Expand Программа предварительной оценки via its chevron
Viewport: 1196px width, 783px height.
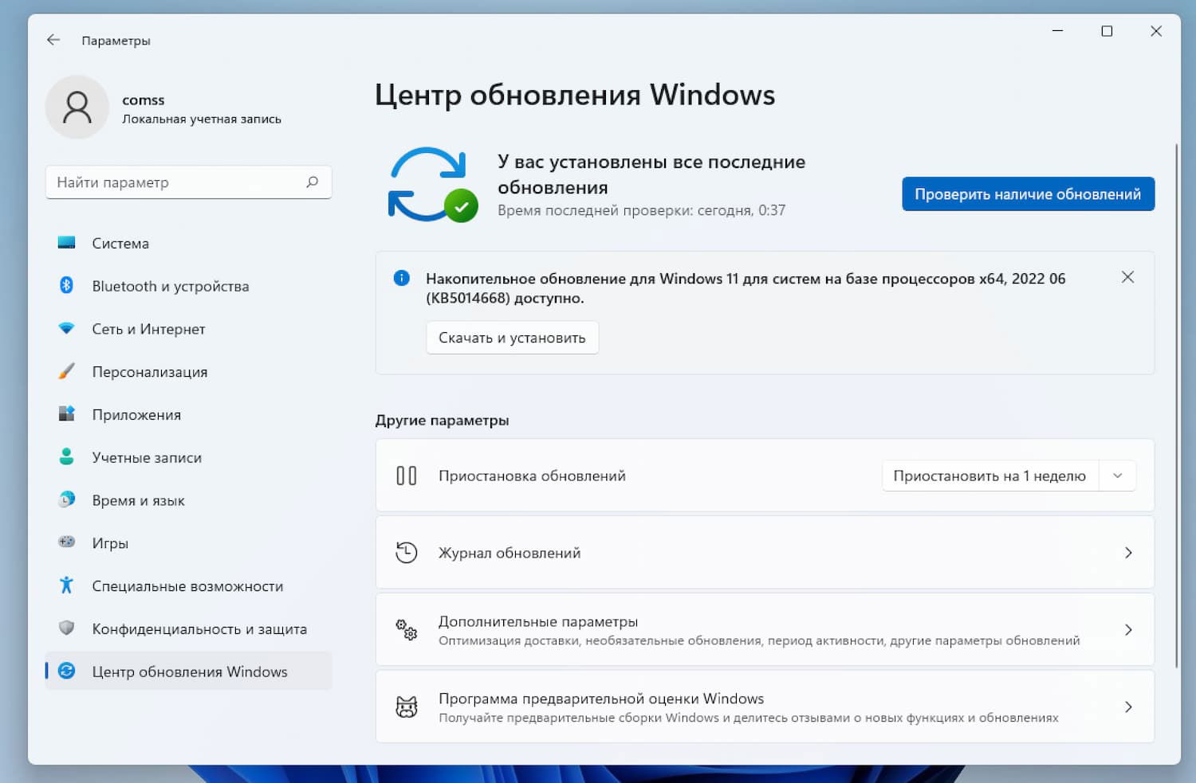coord(1128,707)
